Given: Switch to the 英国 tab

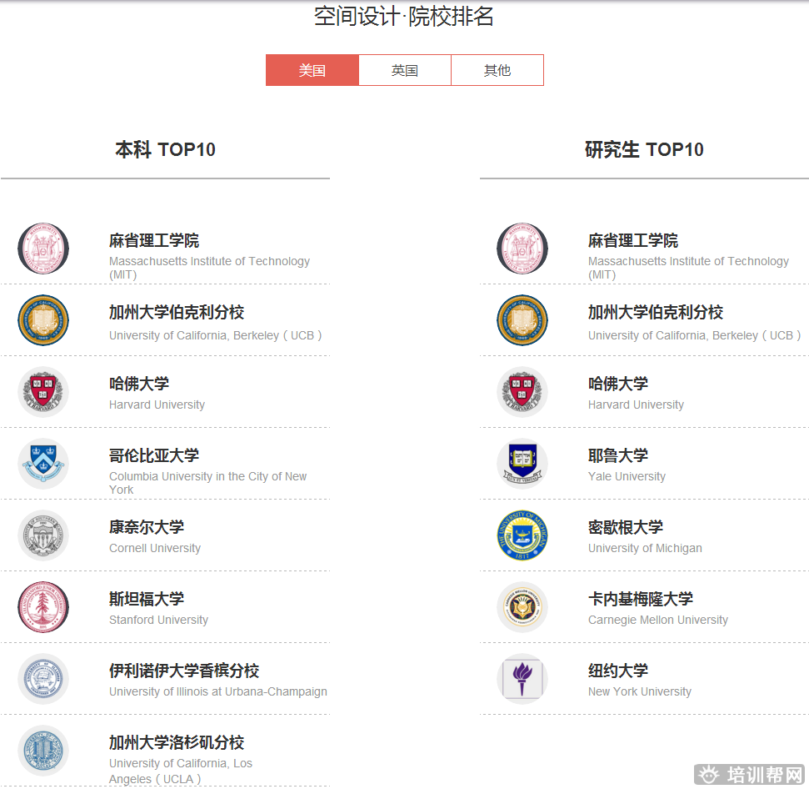Looking at the screenshot, I should pyautogui.click(x=405, y=70).
